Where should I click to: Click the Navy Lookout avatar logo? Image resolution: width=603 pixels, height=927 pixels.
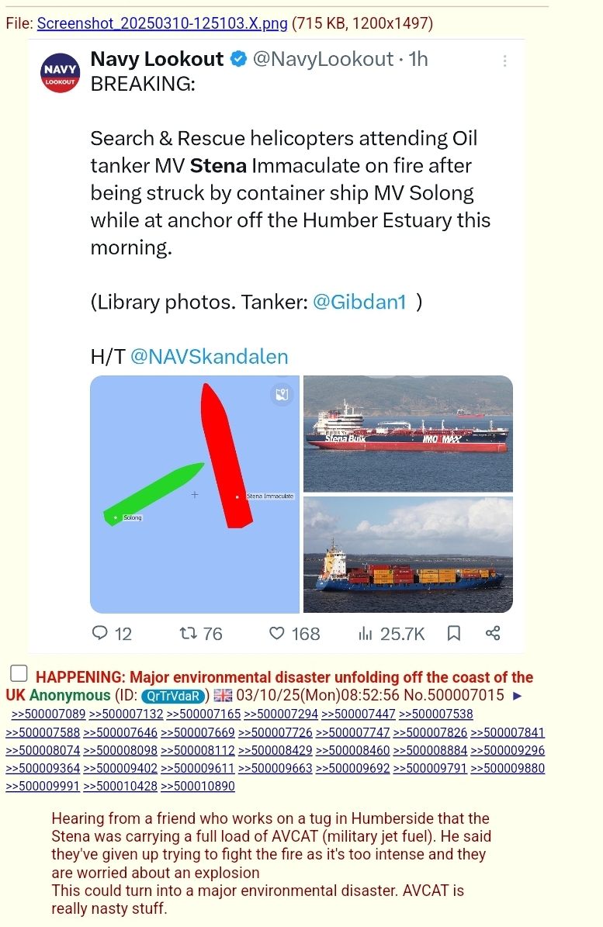click(x=61, y=73)
